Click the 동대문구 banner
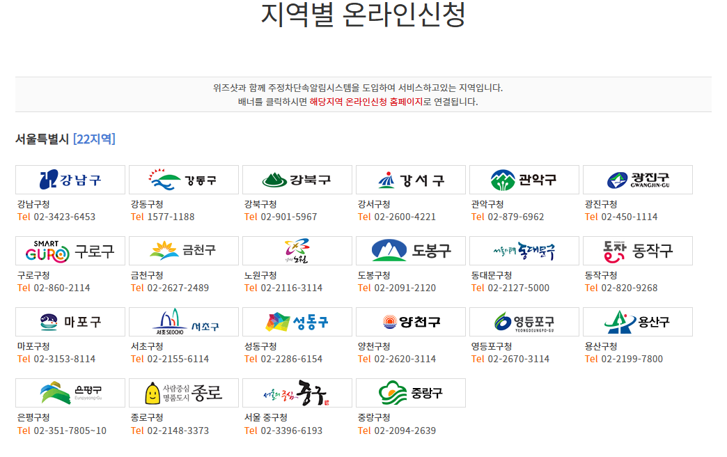 point(524,251)
